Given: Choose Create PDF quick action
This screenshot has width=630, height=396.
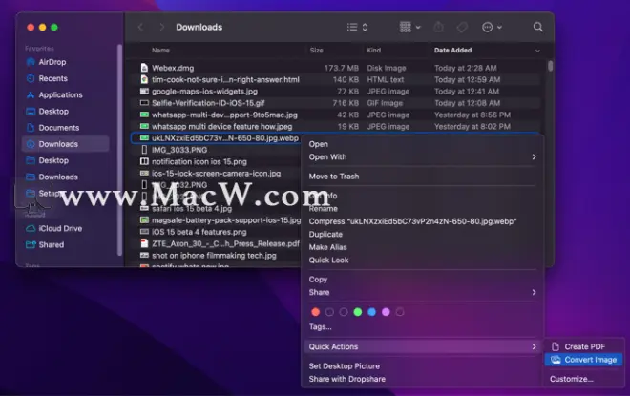Looking at the screenshot, I should click(583, 346).
